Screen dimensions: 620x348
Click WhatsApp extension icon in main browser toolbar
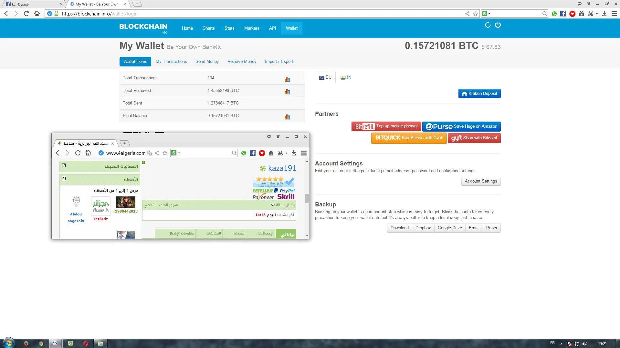click(x=554, y=14)
